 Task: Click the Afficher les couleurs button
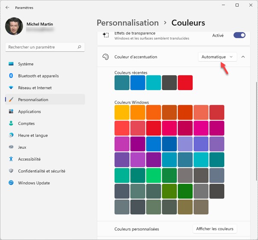215,229
